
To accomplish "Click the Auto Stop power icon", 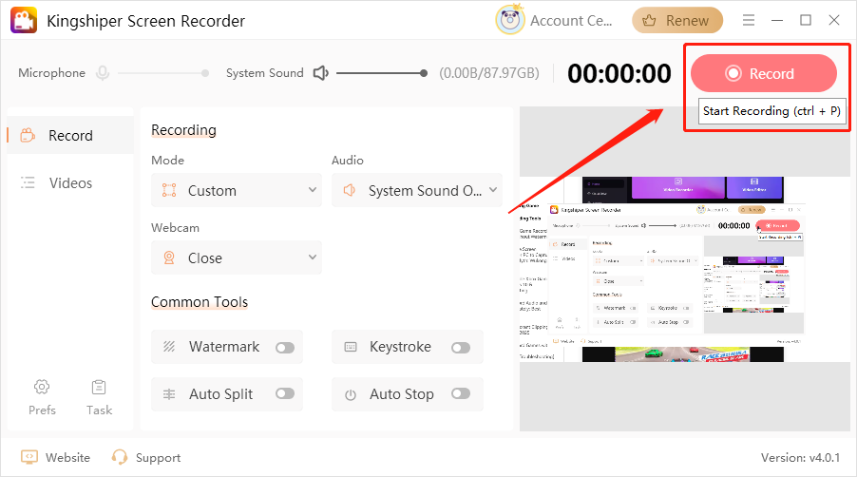I will [x=351, y=394].
